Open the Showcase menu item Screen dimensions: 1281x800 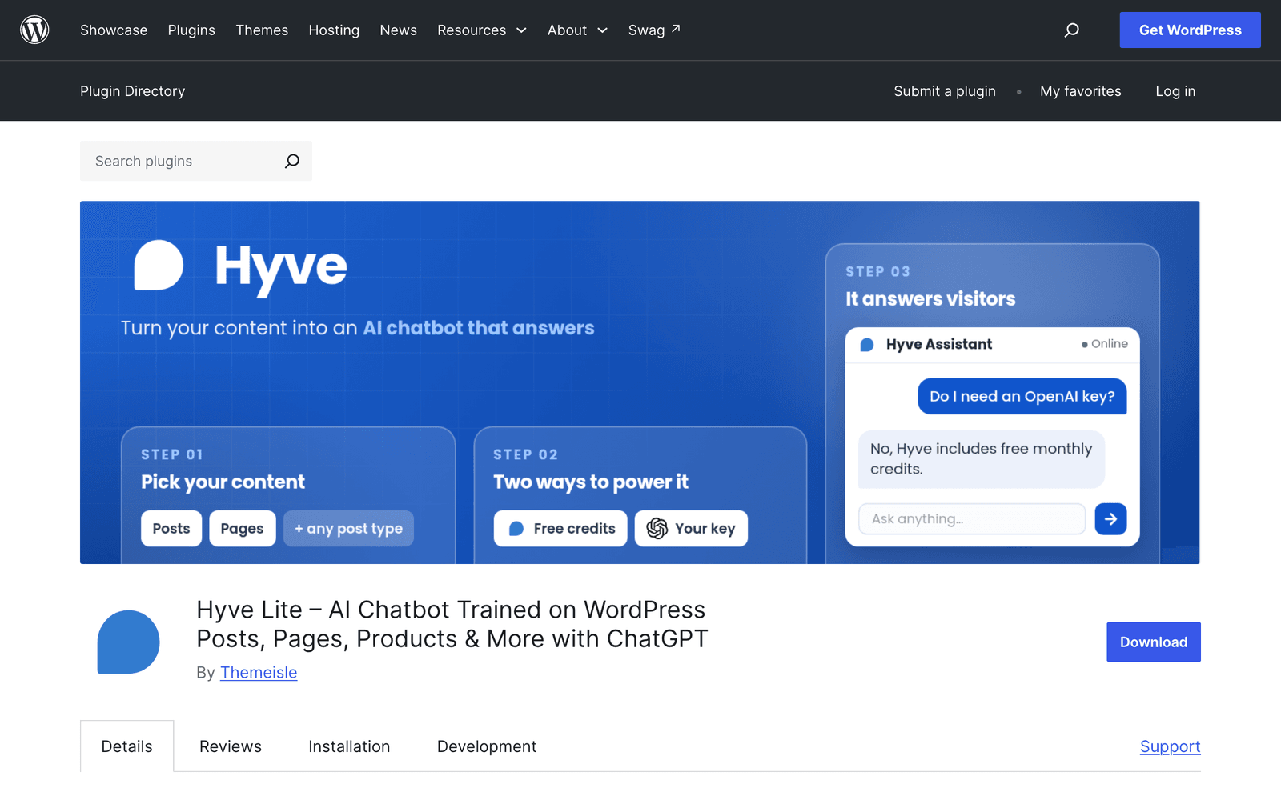click(x=114, y=30)
